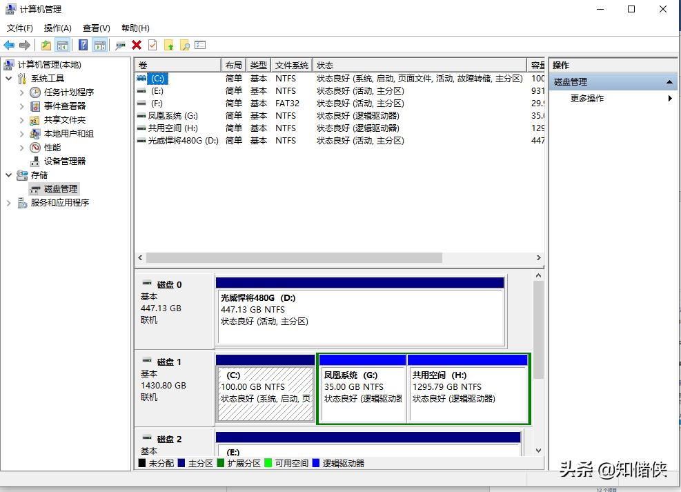Click 更多操作 in actions pane
Viewport: 681px width, 492px height.
tap(586, 98)
